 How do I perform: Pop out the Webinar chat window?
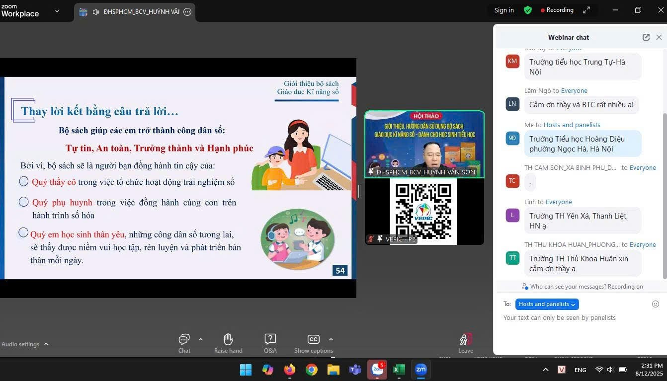[x=646, y=37]
